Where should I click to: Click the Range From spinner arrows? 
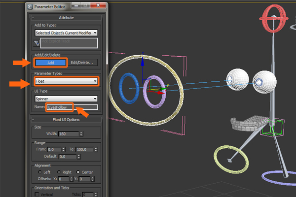coord(64,150)
